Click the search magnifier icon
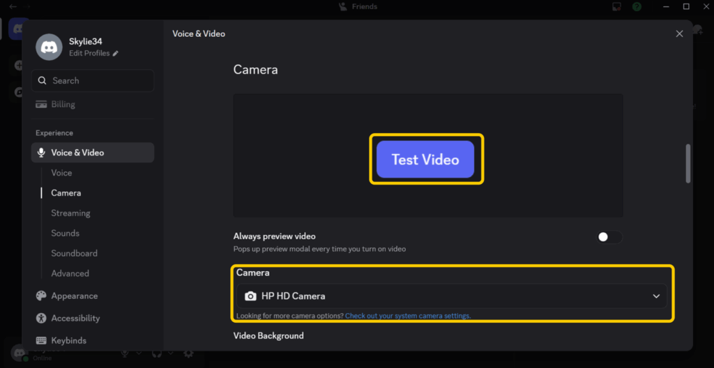The image size is (714, 368). (43, 81)
